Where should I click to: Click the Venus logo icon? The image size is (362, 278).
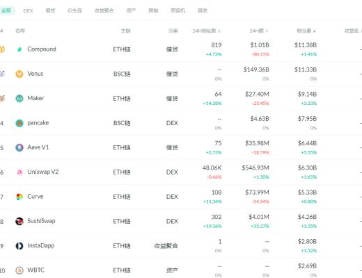[19, 74]
